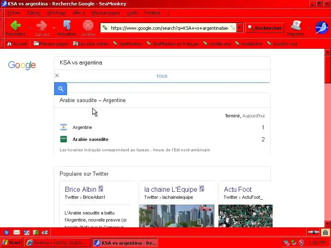Stop loading with the Arrêter button
331x248 pixels.
pos(88,28)
